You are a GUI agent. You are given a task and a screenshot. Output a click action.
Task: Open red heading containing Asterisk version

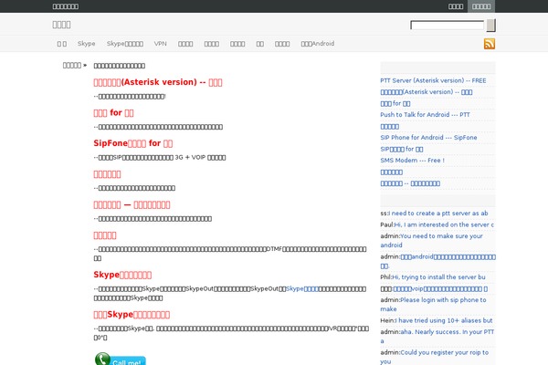tap(158, 82)
